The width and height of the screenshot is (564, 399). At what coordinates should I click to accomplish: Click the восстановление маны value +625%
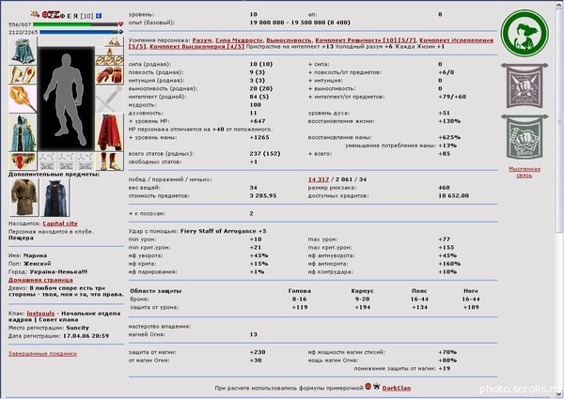coord(449,137)
